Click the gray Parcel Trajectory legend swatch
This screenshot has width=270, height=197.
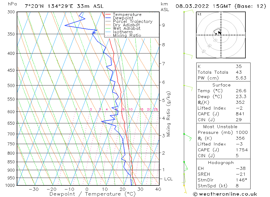click(108, 21)
